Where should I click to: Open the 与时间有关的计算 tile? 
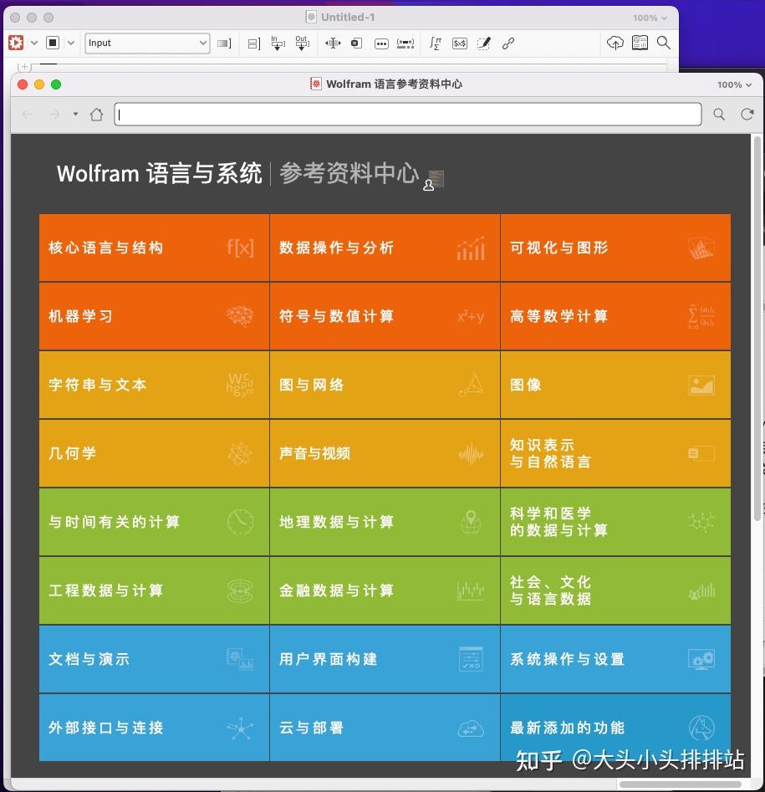click(x=154, y=522)
